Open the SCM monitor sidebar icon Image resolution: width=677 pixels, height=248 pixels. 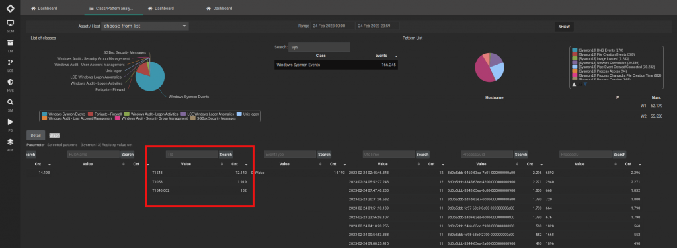[x=11, y=22]
